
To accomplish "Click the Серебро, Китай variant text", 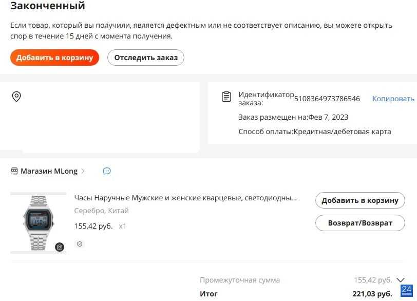I will [101, 211].
